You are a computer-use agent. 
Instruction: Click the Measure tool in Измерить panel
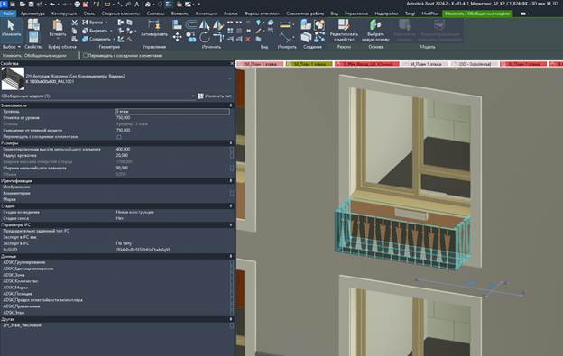coord(285,24)
